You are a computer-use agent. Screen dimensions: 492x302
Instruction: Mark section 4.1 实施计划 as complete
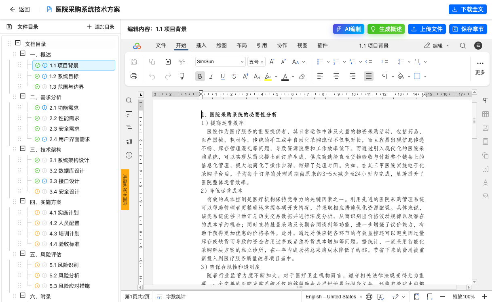point(36,212)
